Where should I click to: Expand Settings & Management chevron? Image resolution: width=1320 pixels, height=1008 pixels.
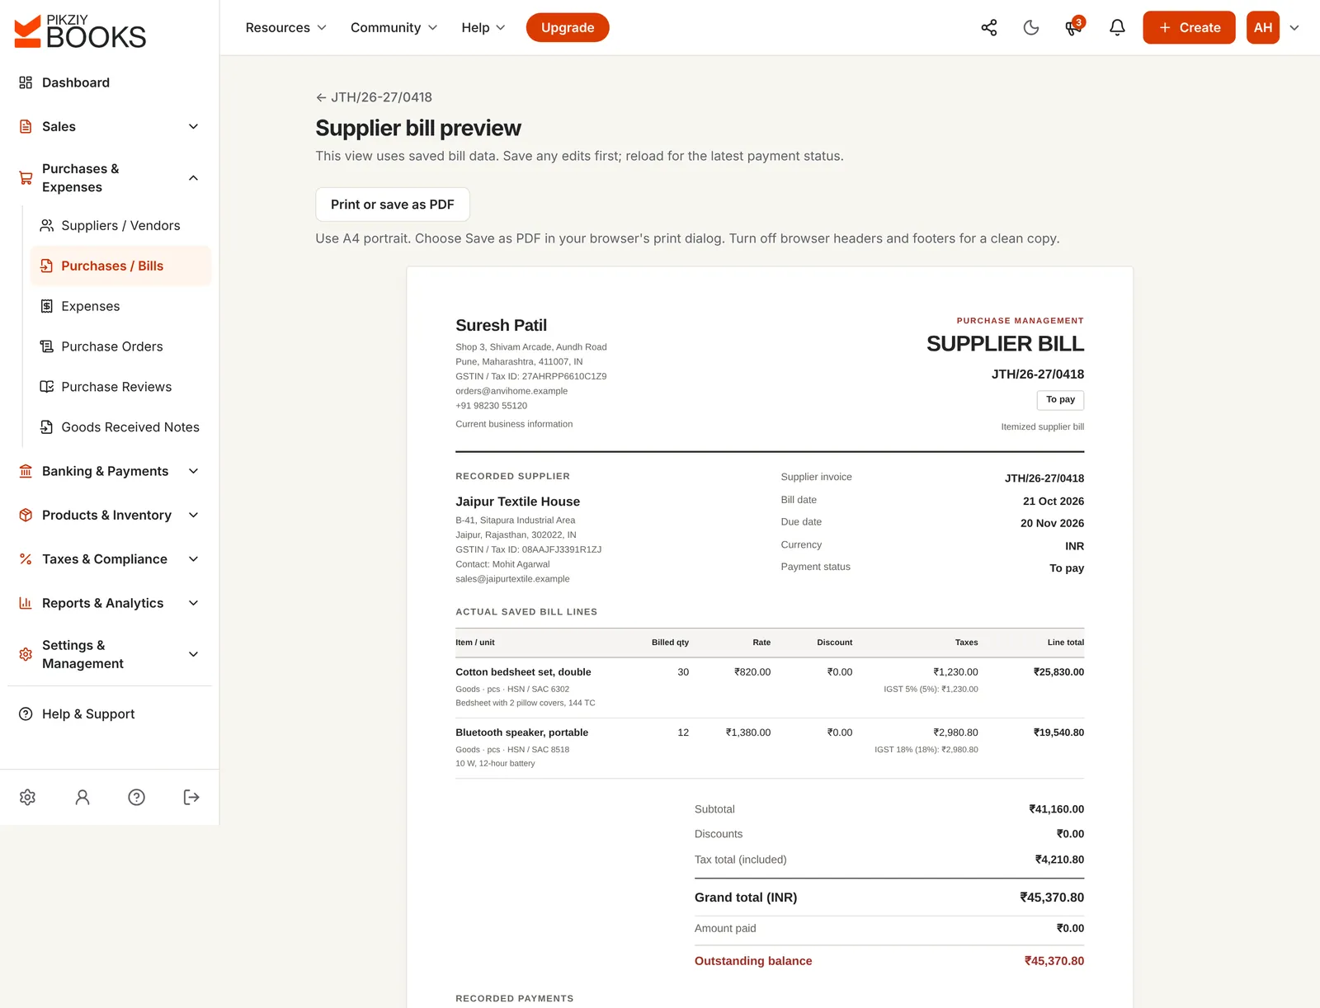click(194, 654)
